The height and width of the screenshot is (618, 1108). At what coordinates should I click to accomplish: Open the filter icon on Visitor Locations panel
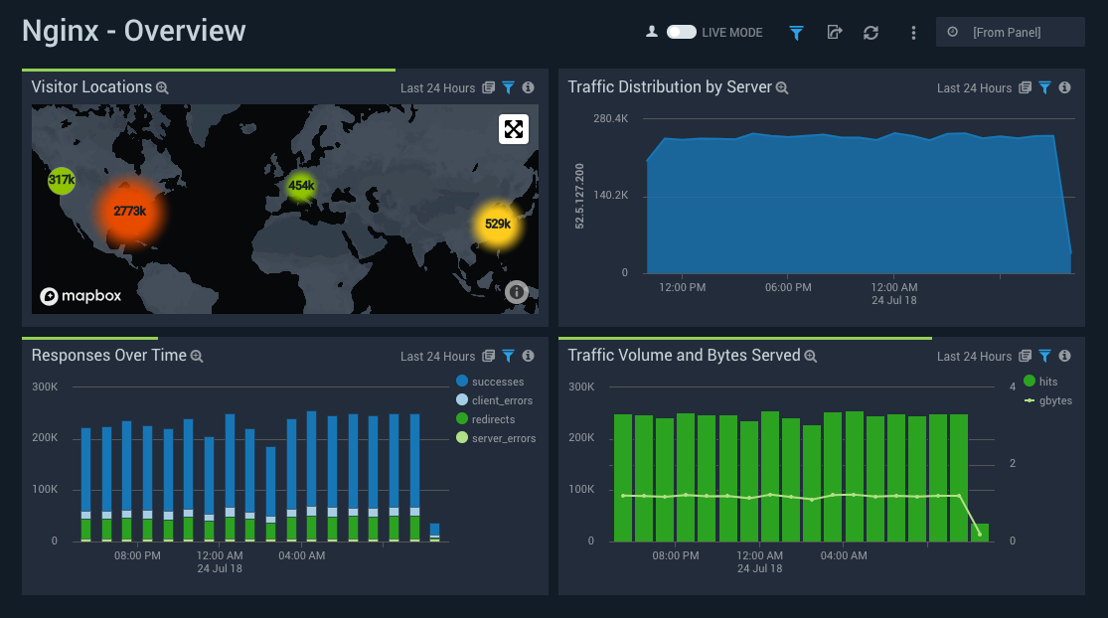(x=508, y=87)
